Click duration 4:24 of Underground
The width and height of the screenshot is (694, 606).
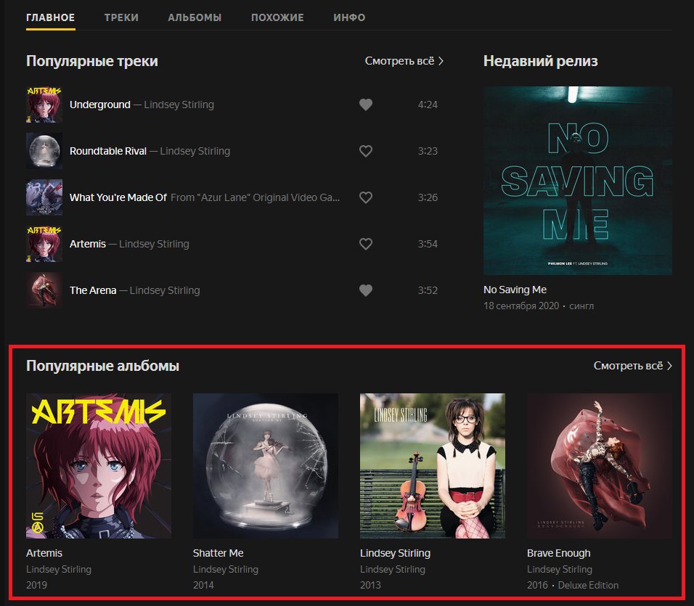pos(428,105)
